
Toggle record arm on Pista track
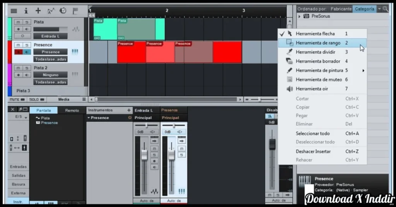(18, 29)
